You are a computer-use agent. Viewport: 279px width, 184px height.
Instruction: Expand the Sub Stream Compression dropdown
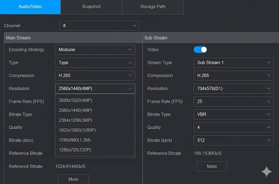click(x=233, y=76)
